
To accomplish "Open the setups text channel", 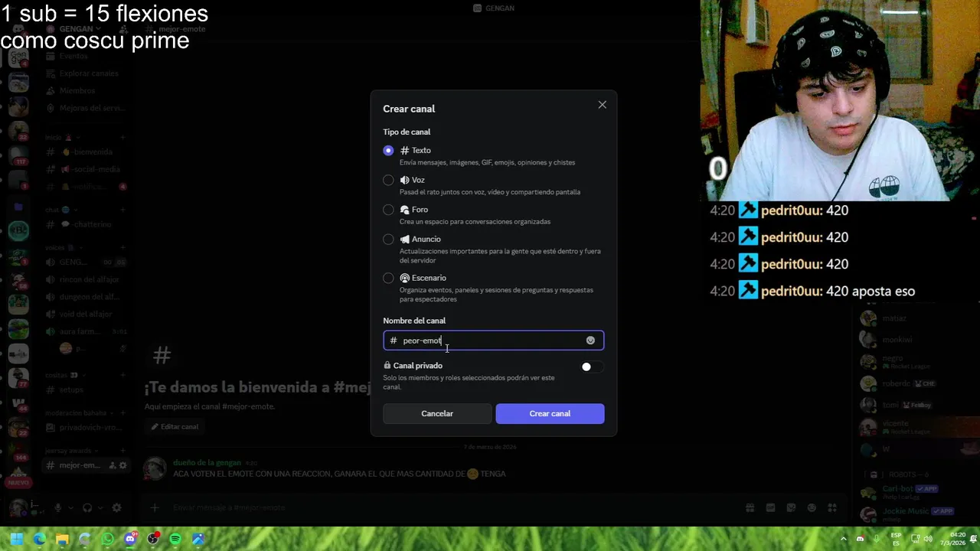I will coord(86,390).
